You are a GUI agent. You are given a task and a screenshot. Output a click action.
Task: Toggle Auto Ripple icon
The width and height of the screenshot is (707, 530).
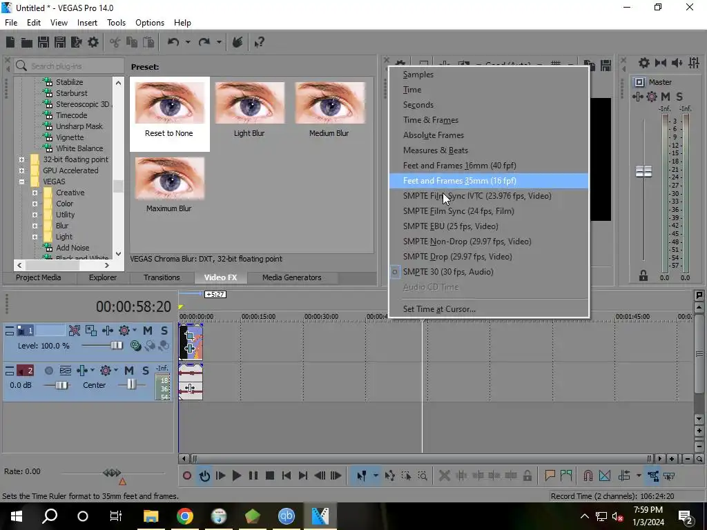(x=624, y=475)
